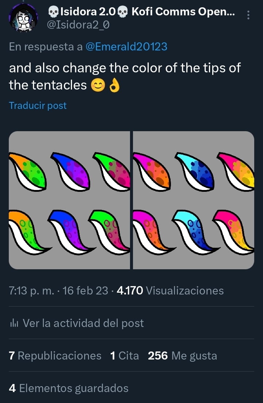
Task: Tap Traducir post to translate
Action: point(38,106)
